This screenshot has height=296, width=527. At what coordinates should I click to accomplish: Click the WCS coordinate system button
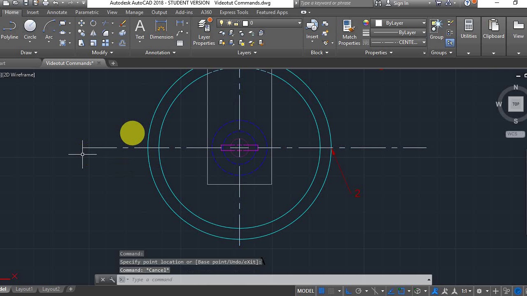[515, 134]
